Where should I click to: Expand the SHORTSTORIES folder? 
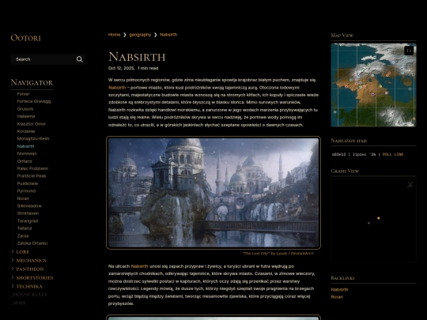[x=35, y=278]
